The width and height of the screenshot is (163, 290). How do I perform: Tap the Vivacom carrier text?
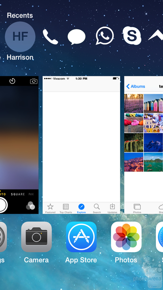tap(59, 79)
